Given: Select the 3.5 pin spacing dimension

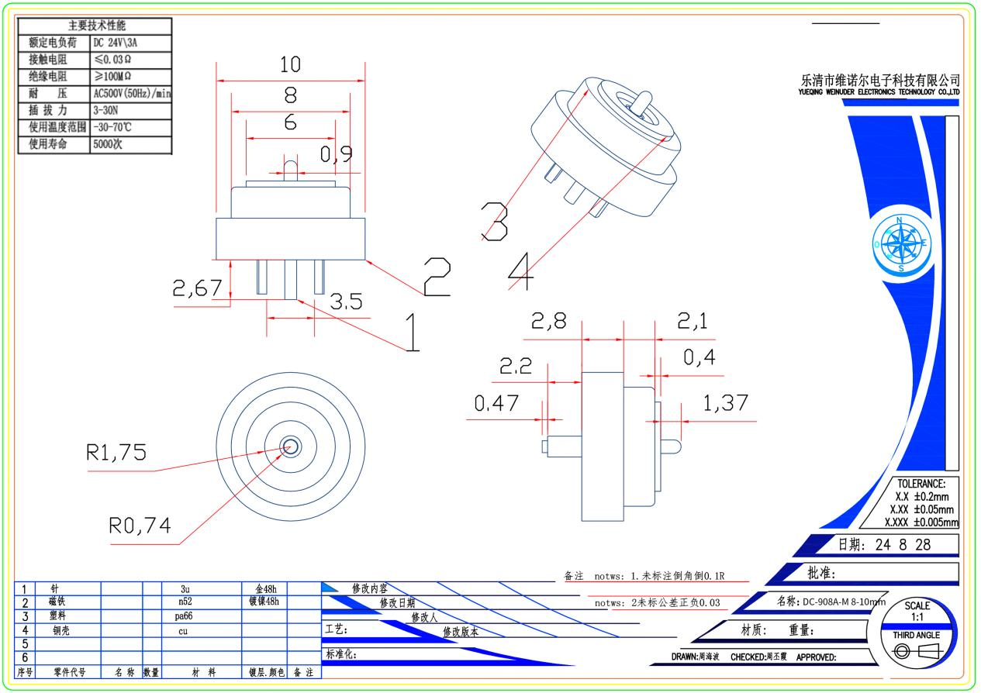Looking at the screenshot, I should tap(346, 302).
